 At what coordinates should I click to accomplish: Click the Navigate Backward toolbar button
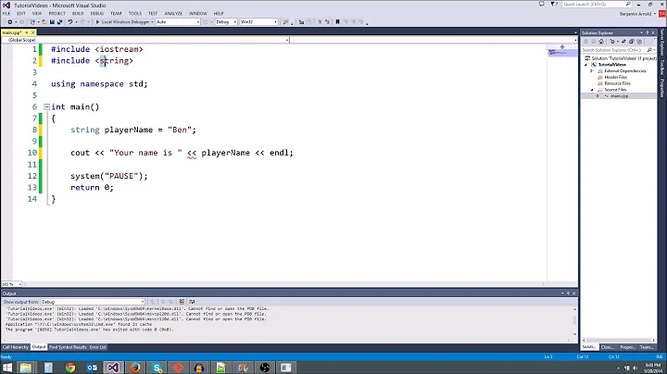[10, 21]
